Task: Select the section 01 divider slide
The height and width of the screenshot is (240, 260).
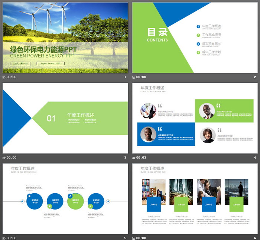Action: pyautogui.click(x=65, y=118)
